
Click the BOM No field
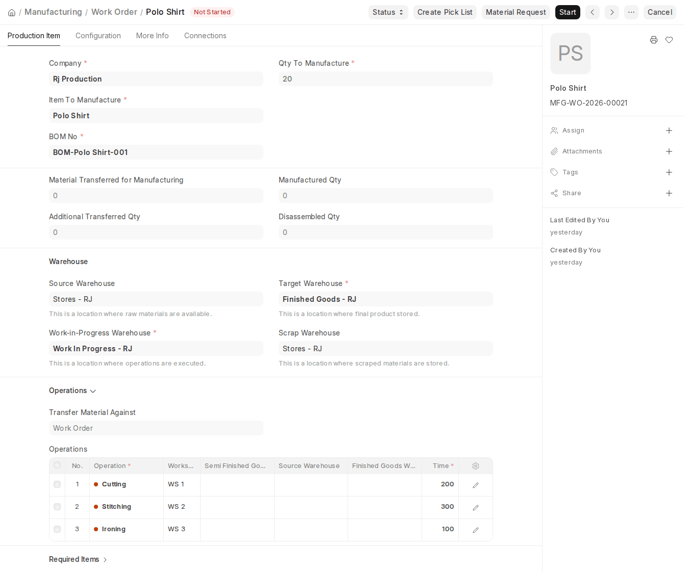pyautogui.click(x=156, y=152)
